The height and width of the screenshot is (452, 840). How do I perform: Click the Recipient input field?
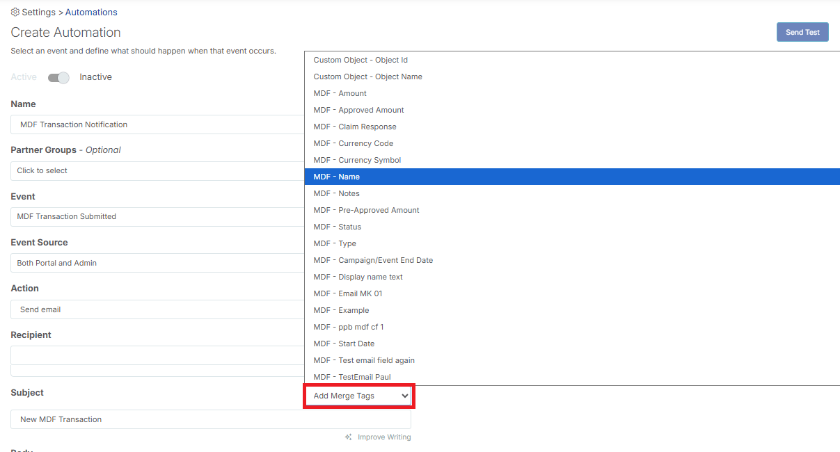157,355
